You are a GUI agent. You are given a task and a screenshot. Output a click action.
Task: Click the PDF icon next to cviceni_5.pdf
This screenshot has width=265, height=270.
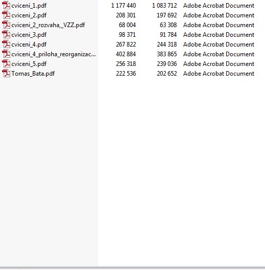(x=6, y=64)
